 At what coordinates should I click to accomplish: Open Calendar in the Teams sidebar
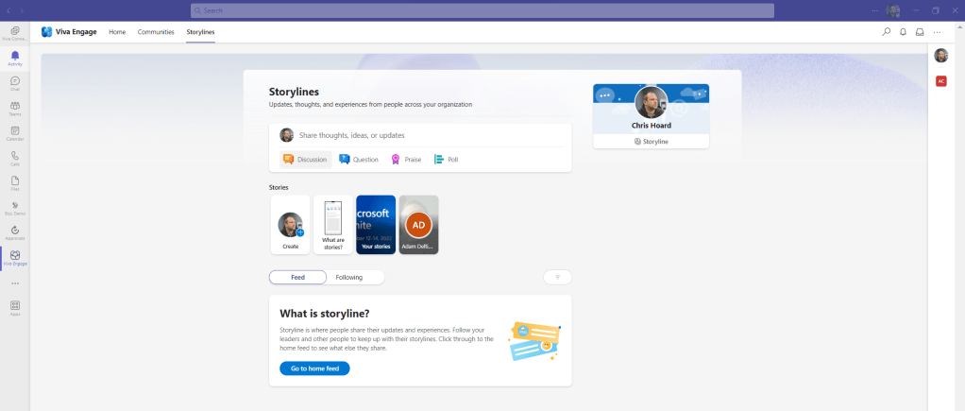[15, 133]
